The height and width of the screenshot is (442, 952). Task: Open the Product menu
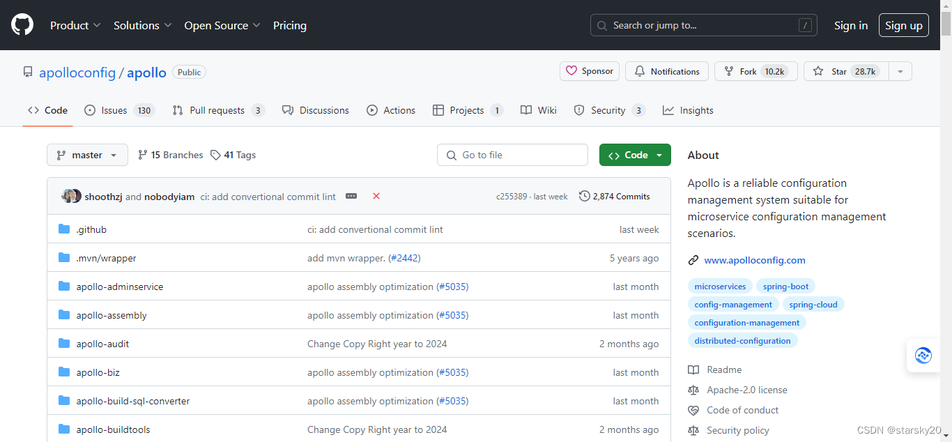point(75,25)
